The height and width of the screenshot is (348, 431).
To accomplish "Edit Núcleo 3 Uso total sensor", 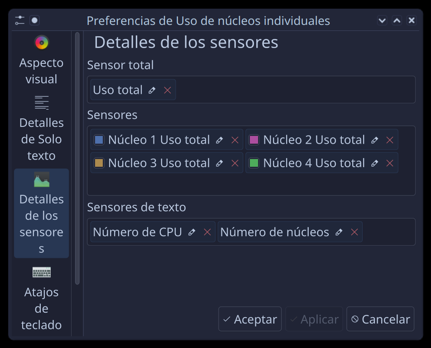I will coord(220,163).
